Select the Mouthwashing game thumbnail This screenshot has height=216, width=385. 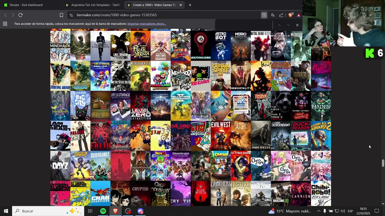[x=201, y=46]
